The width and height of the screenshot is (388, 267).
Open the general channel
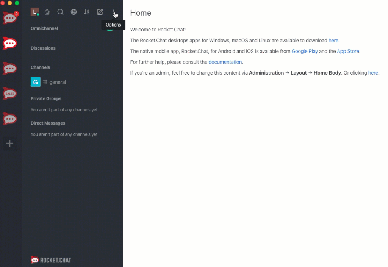coord(73,82)
